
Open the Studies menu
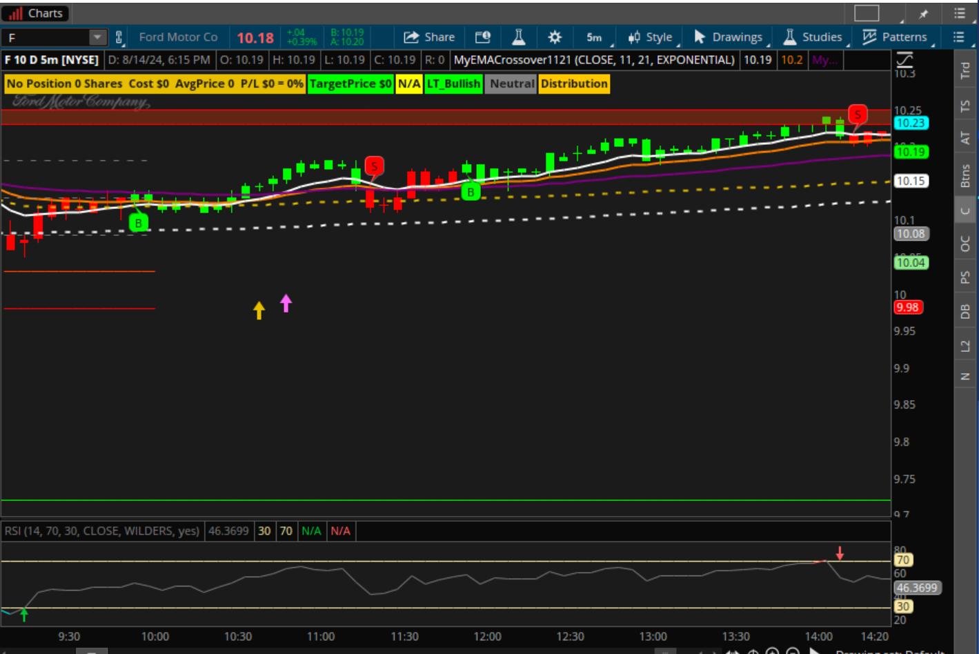click(813, 37)
